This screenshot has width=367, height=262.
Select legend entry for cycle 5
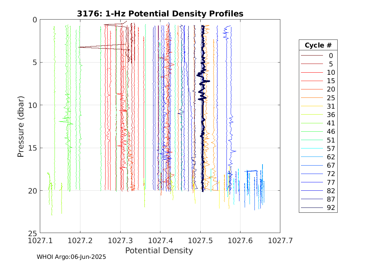point(318,64)
